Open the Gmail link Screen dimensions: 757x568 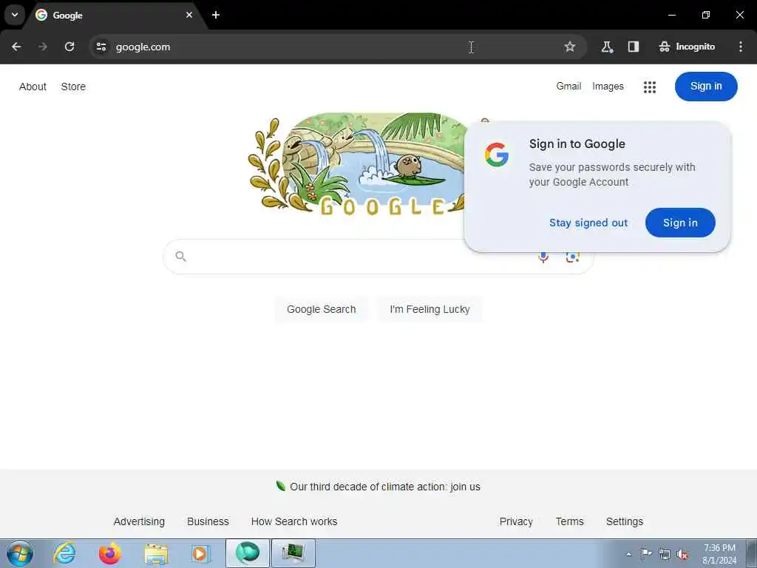pyautogui.click(x=568, y=86)
